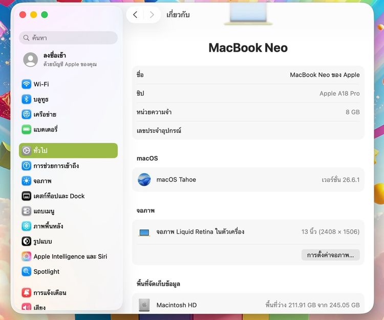Open the Notifications (การแจ้งเตือน) bell icon
The width and height of the screenshot is (384, 320).
[x=26, y=292]
